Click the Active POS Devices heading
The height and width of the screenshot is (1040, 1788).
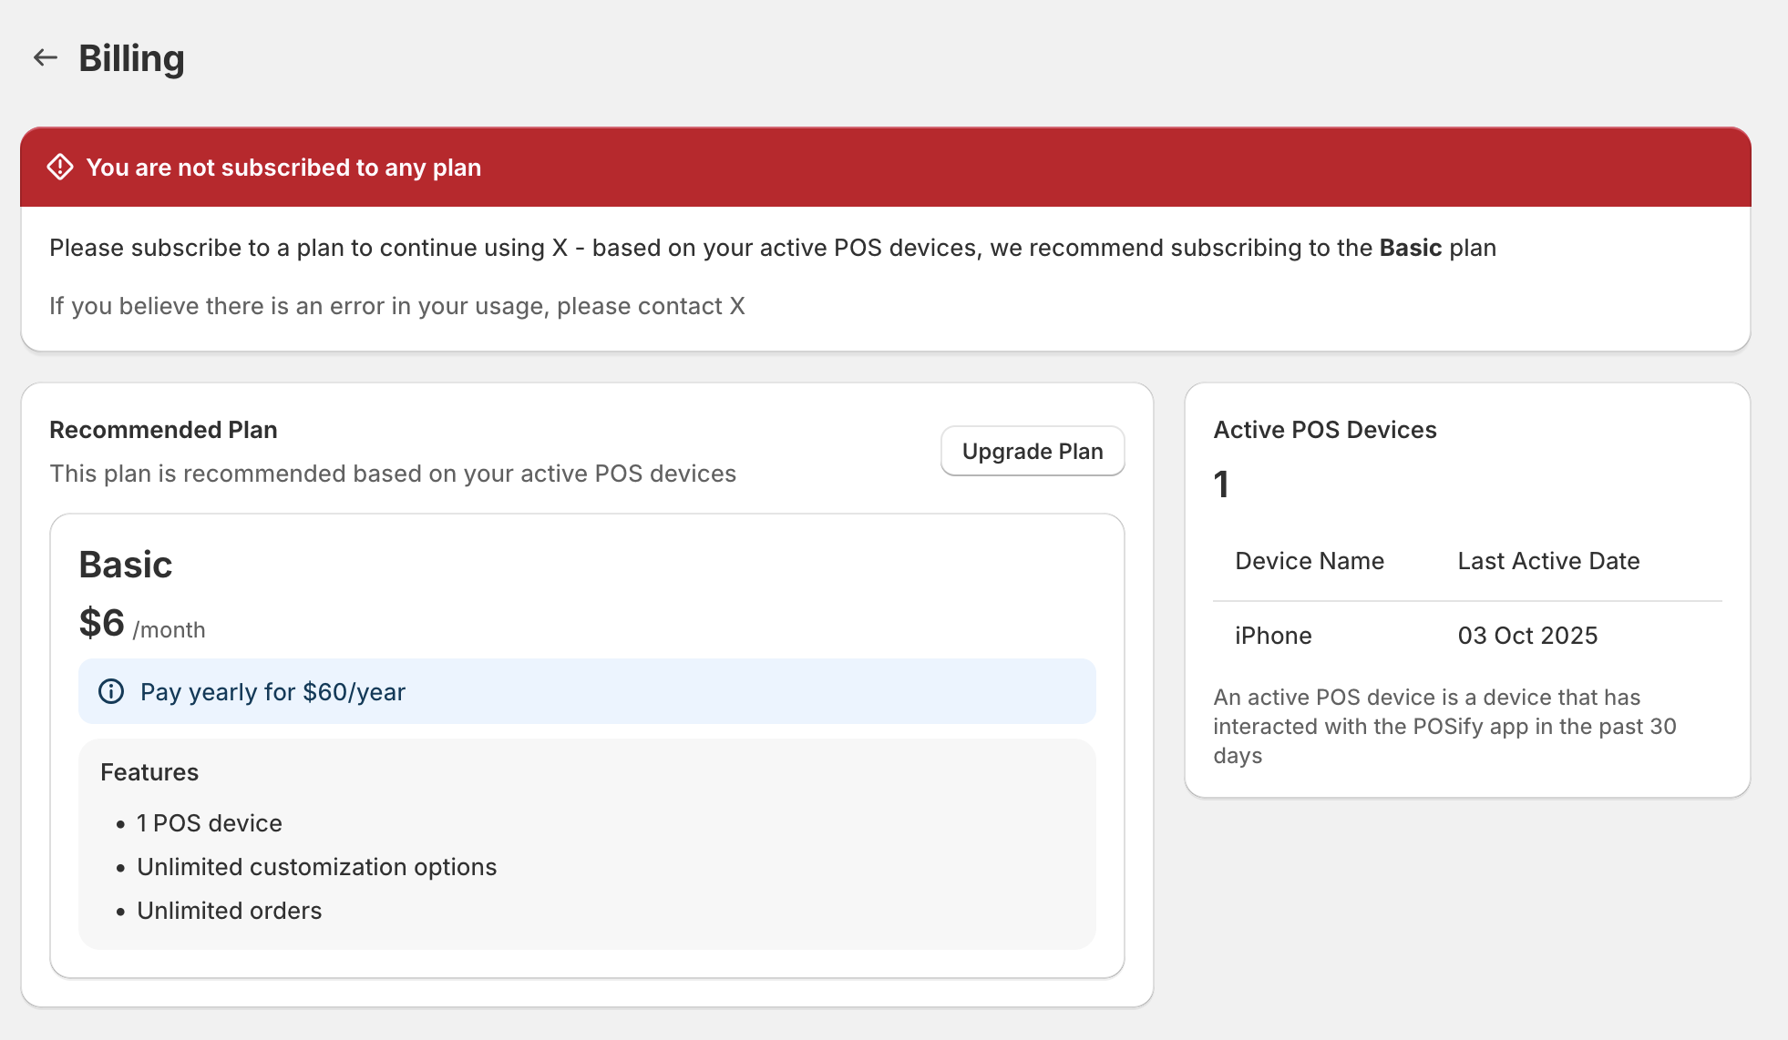[x=1324, y=430]
